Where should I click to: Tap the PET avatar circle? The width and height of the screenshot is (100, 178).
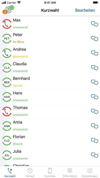(x=7, y=39)
